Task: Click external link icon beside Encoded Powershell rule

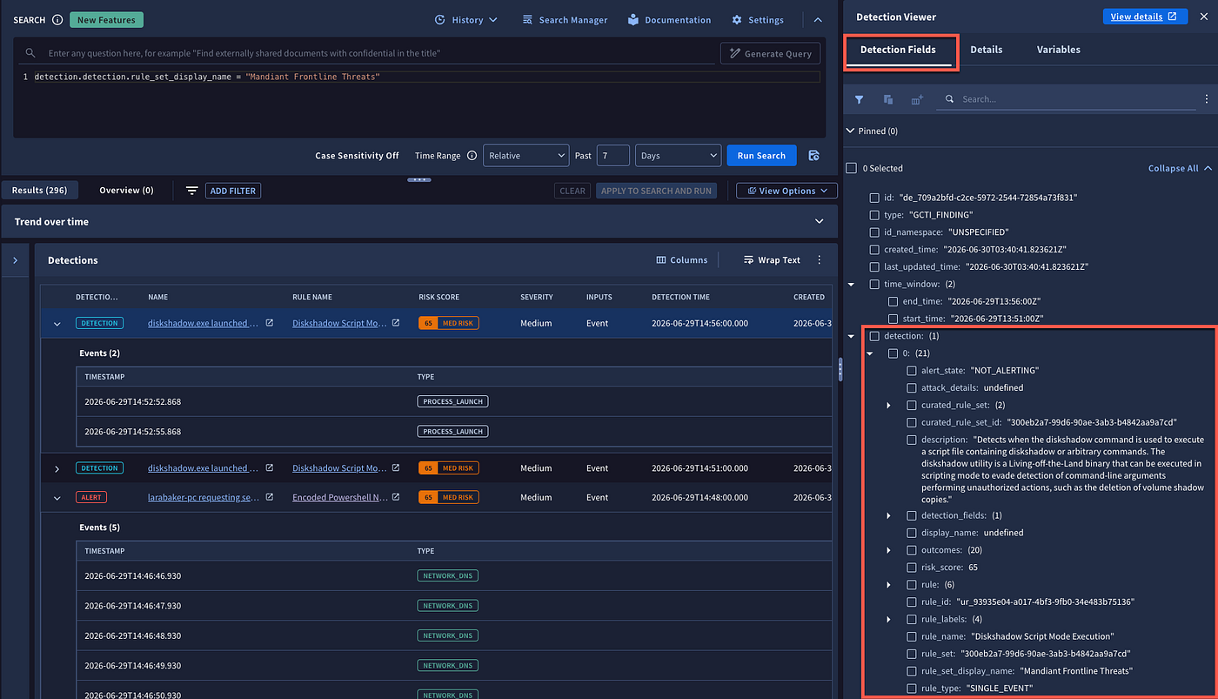Action: (396, 498)
